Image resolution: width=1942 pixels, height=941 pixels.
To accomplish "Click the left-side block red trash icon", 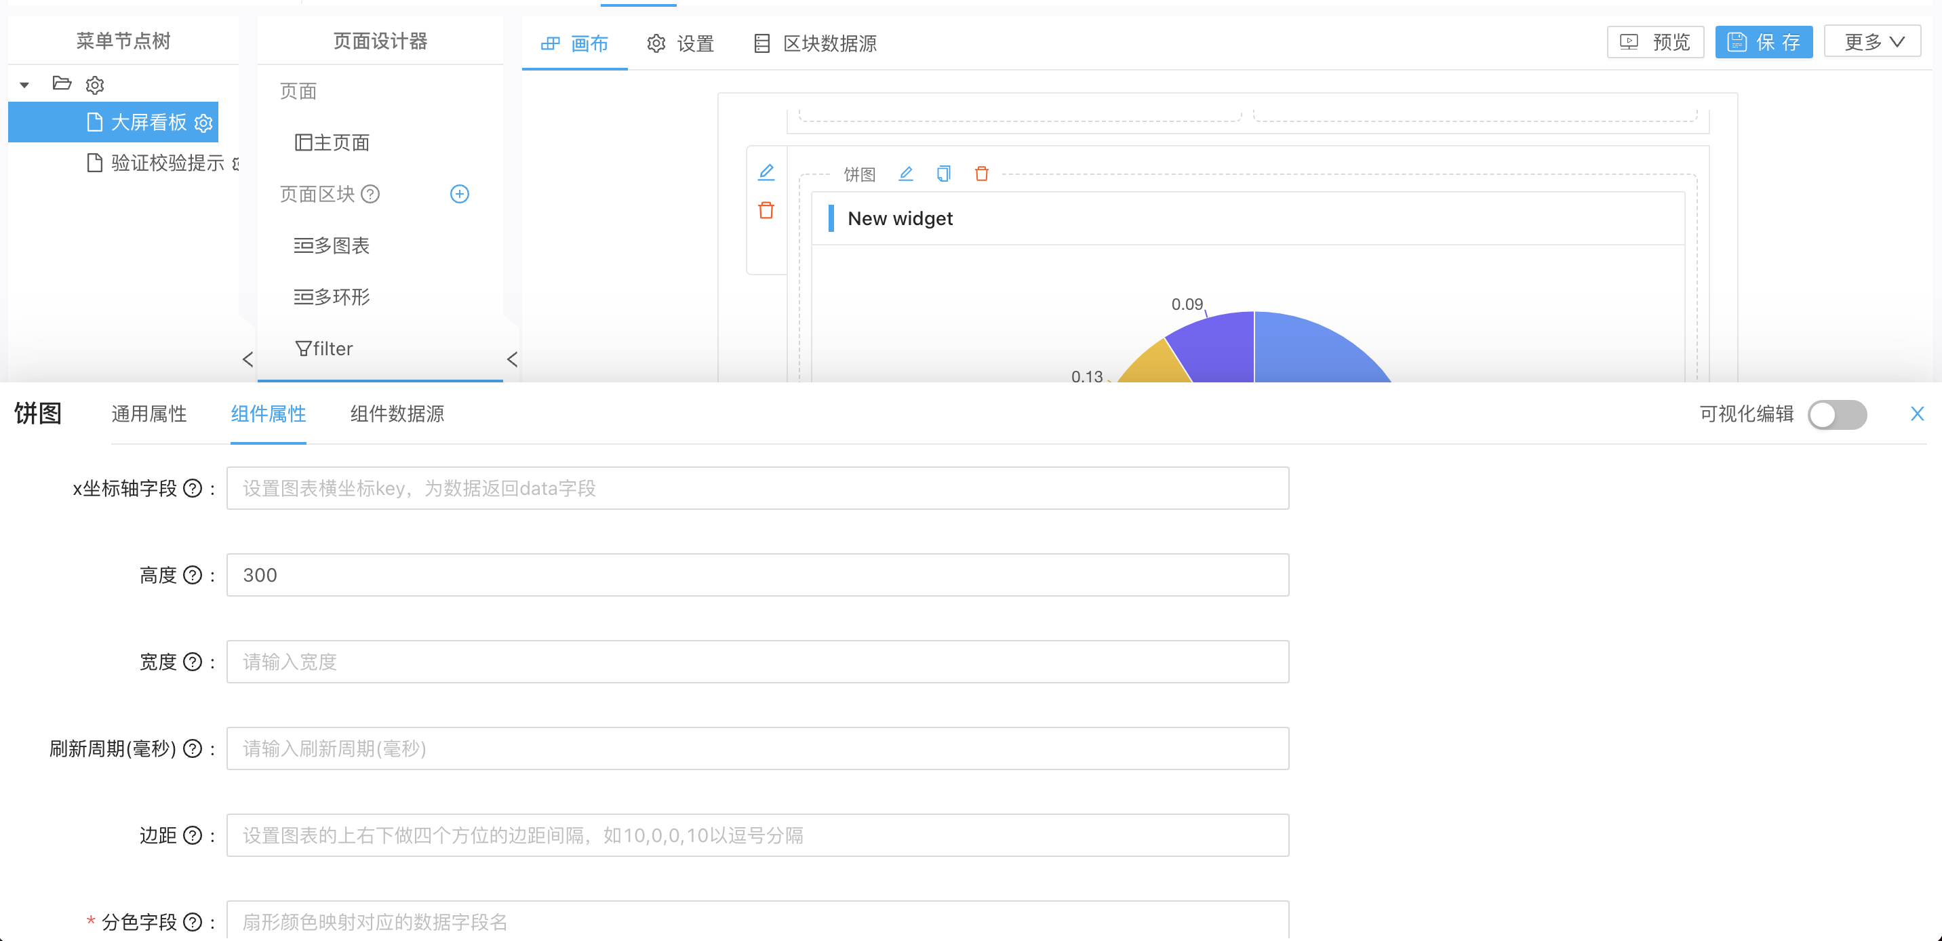I will coord(766,210).
